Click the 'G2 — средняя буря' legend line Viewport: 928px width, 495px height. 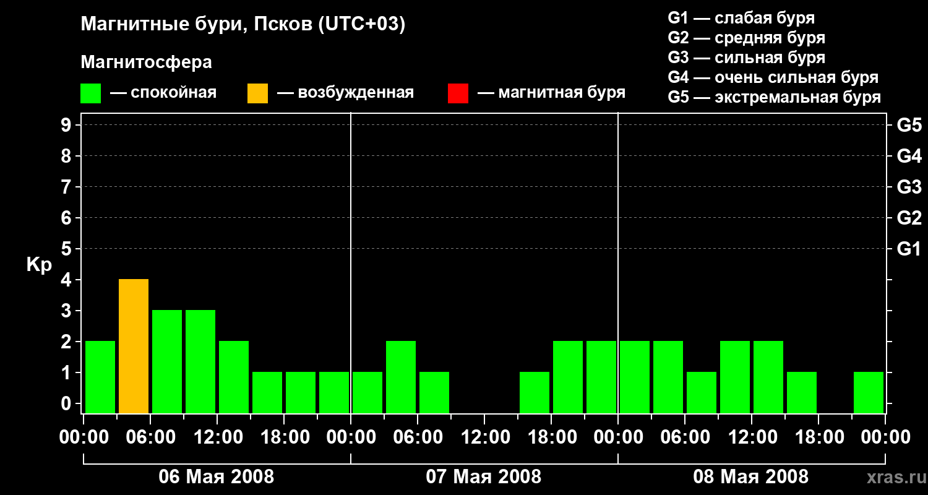click(746, 38)
